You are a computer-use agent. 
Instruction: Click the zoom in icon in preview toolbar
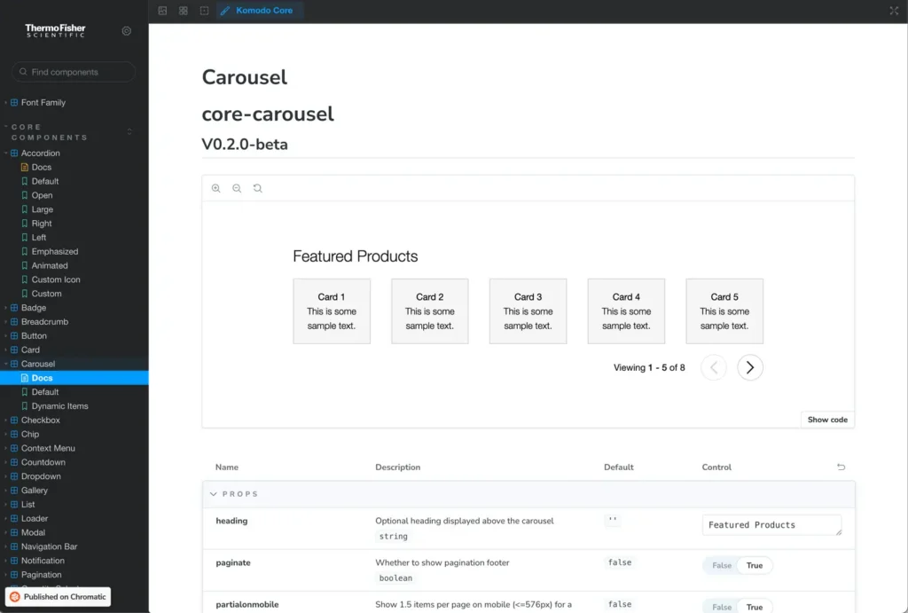(216, 188)
